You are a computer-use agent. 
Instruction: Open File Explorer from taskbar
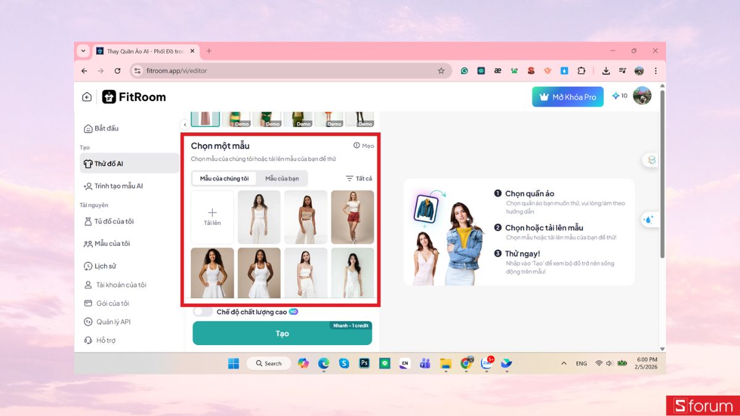pyautogui.click(x=446, y=364)
